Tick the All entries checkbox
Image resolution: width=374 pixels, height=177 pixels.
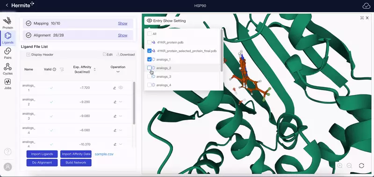pos(149,34)
